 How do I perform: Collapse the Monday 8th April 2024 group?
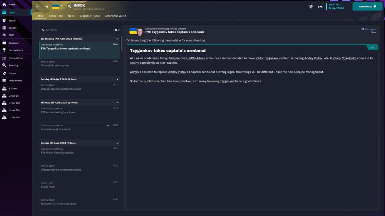pyautogui.click(x=117, y=102)
